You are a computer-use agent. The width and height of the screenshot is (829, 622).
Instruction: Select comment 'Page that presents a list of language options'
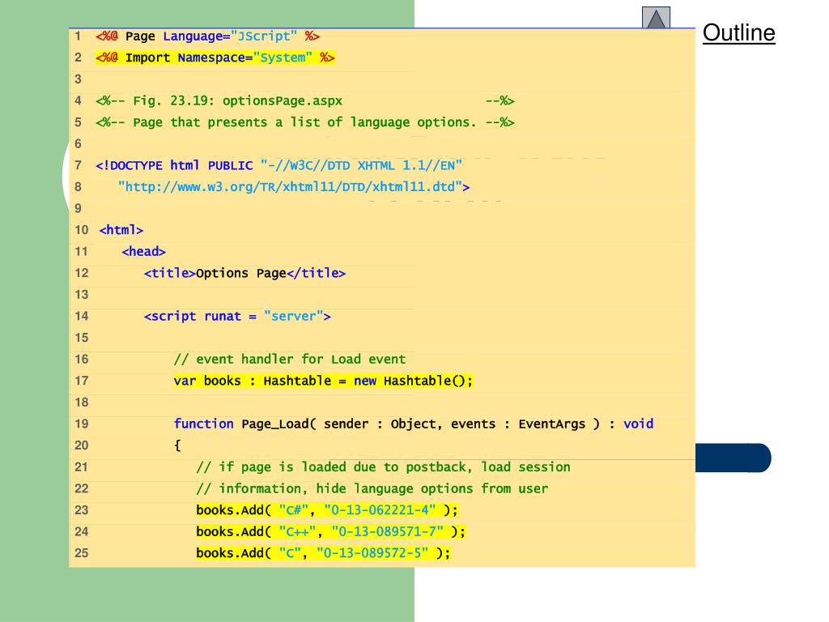(304, 122)
